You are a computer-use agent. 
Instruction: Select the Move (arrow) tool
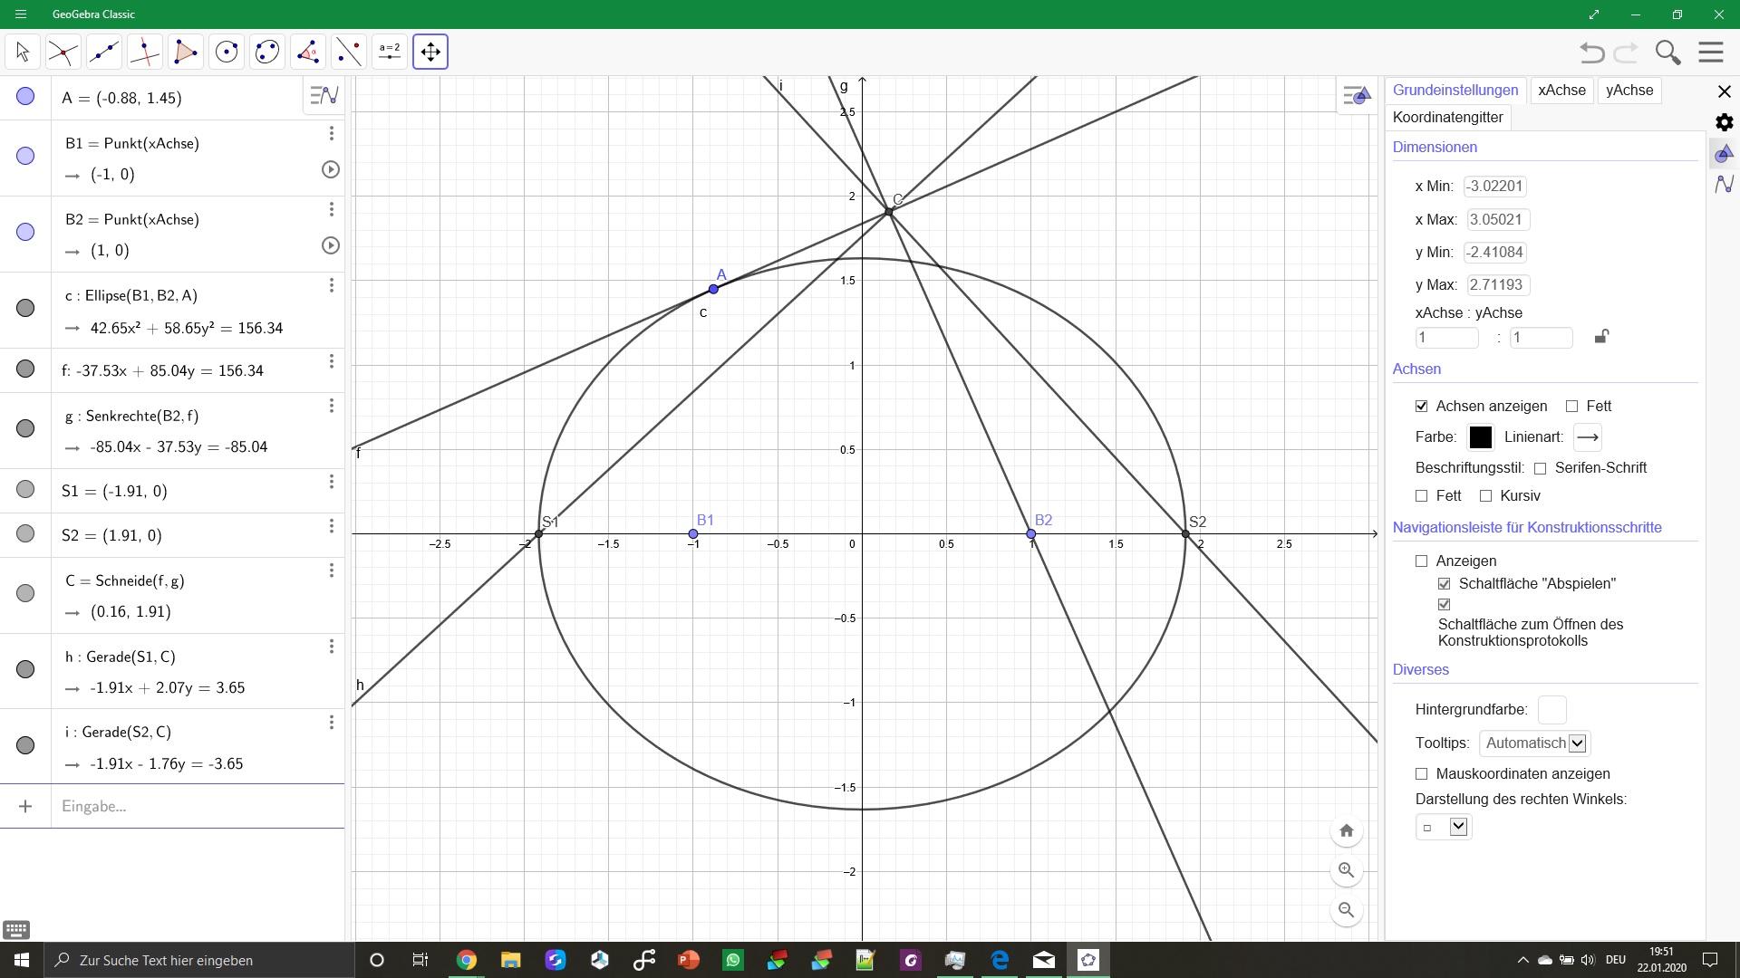(x=23, y=52)
